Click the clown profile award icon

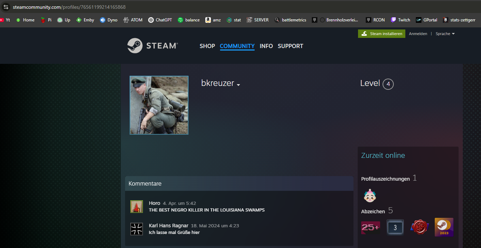coord(369,196)
